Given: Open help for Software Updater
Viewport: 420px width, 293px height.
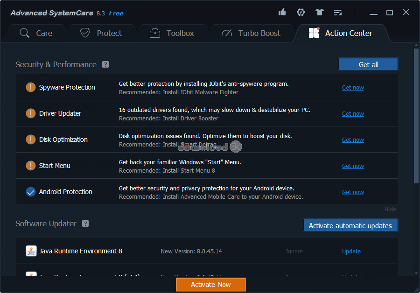Looking at the screenshot, I should (85, 223).
